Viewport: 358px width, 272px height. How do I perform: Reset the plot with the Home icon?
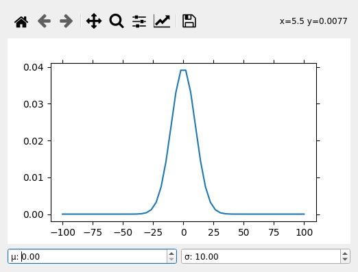point(21,21)
